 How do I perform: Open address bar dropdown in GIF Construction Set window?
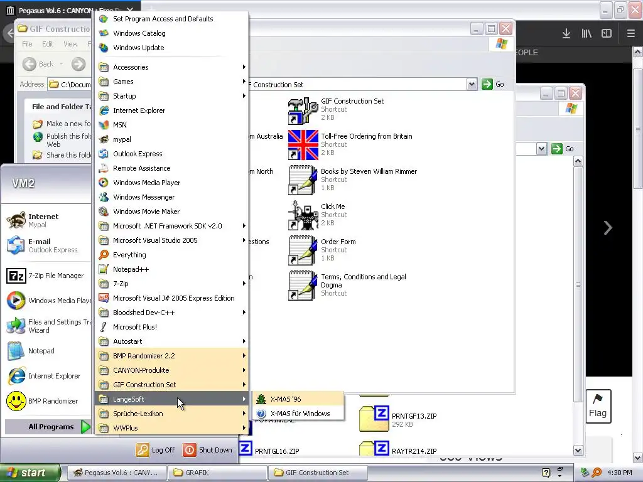[472, 85]
